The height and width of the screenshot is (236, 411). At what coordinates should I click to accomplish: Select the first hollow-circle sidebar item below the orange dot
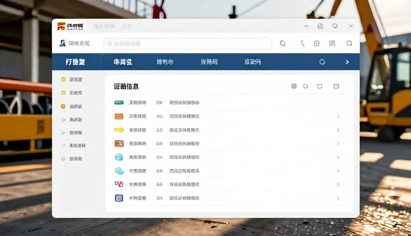71,120
